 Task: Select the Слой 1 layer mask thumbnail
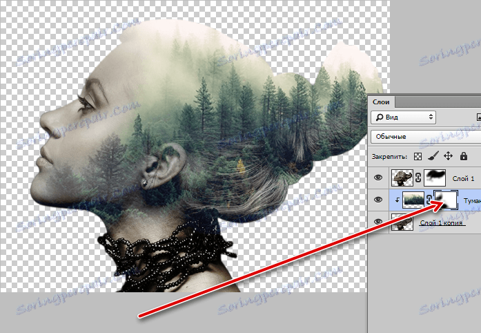pos(435,178)
